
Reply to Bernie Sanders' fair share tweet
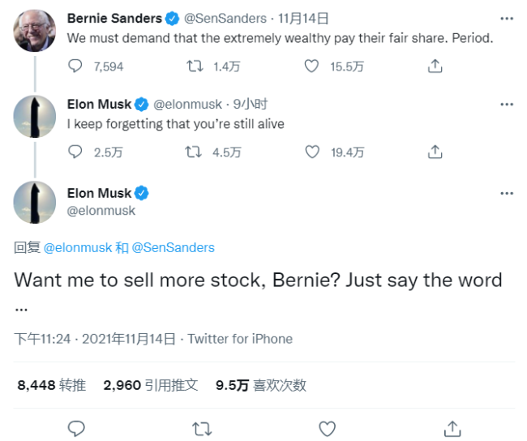point(75,66)
